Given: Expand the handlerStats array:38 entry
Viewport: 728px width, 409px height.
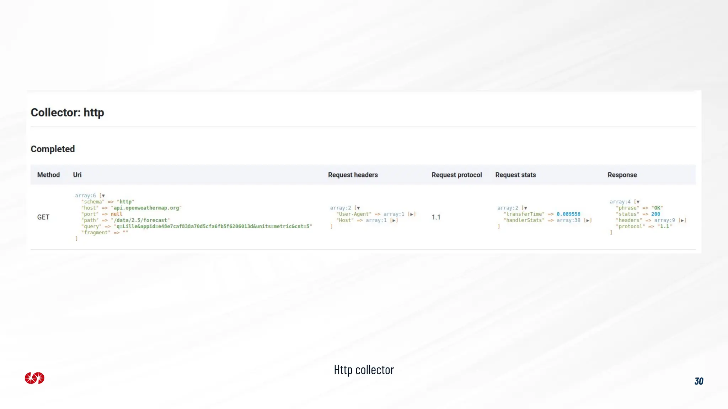Looking at the screenshot, I should (588, 220).
